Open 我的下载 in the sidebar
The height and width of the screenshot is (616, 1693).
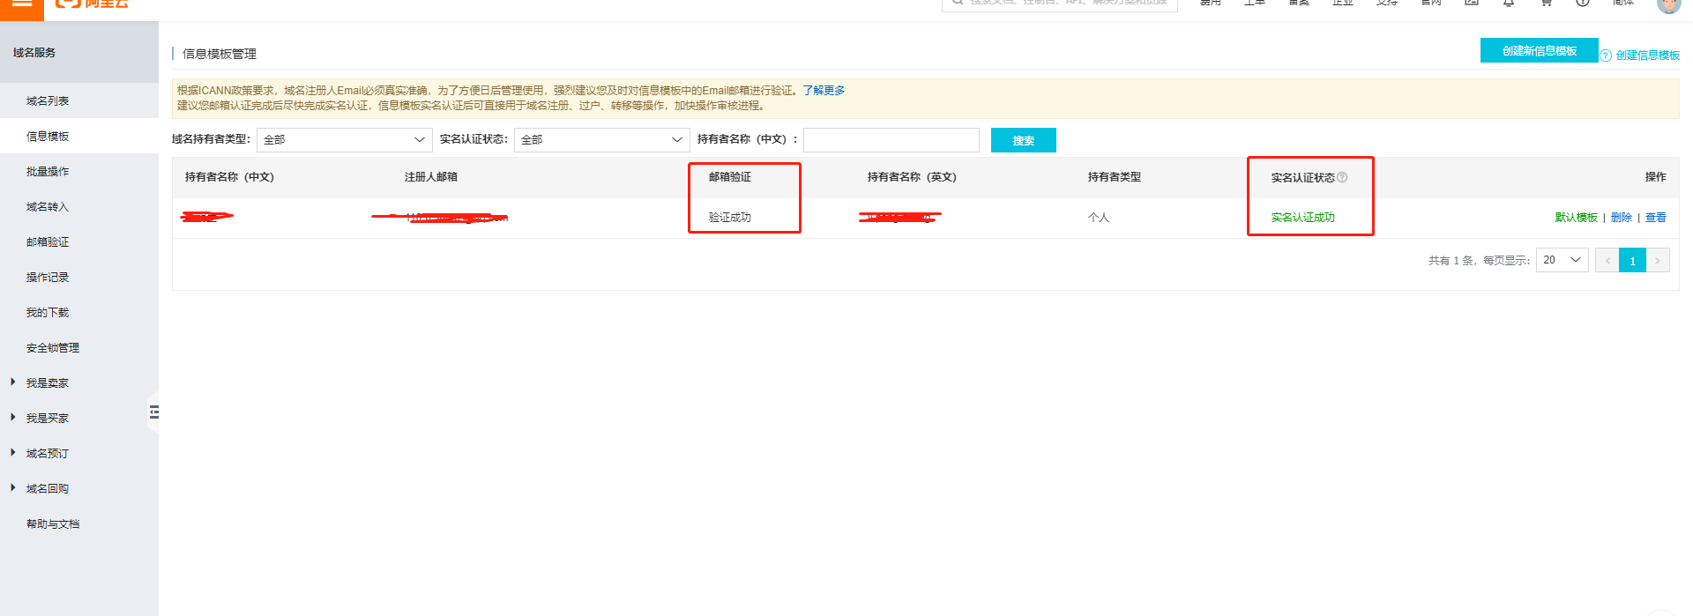pos(48,312)
